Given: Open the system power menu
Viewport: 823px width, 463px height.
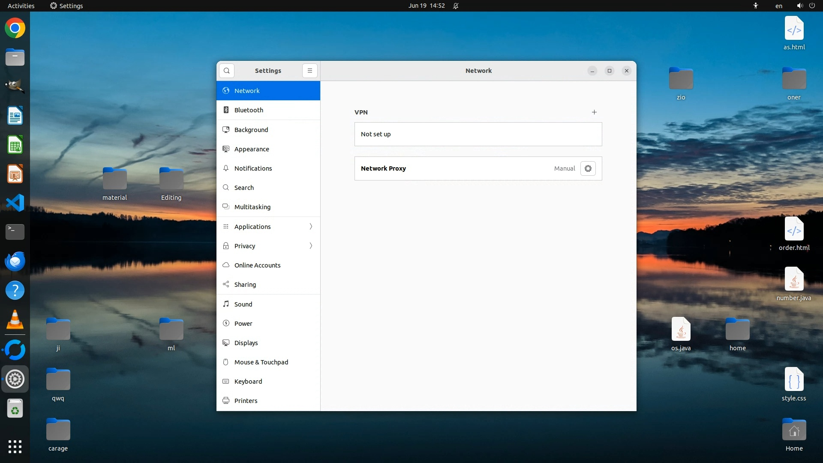Looking at the screenshot, I should (x=812, y=6).
